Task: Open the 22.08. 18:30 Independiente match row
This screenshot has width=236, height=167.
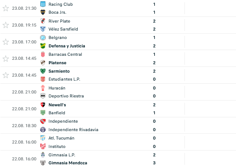Action: click(118, 125)
